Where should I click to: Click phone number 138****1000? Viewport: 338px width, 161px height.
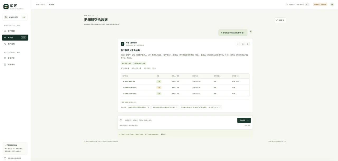pos(196,82)
